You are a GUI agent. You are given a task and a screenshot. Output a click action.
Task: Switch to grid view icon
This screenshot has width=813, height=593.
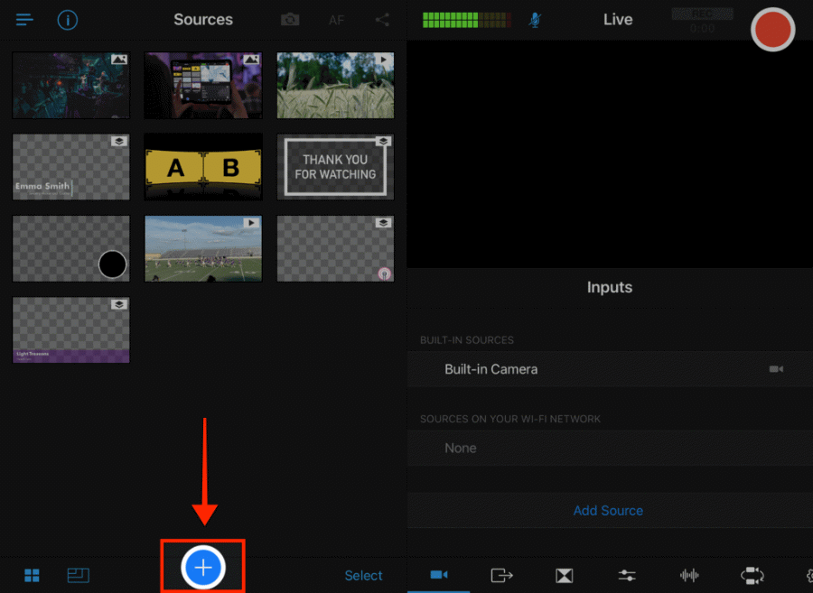(x=32, y=575)
